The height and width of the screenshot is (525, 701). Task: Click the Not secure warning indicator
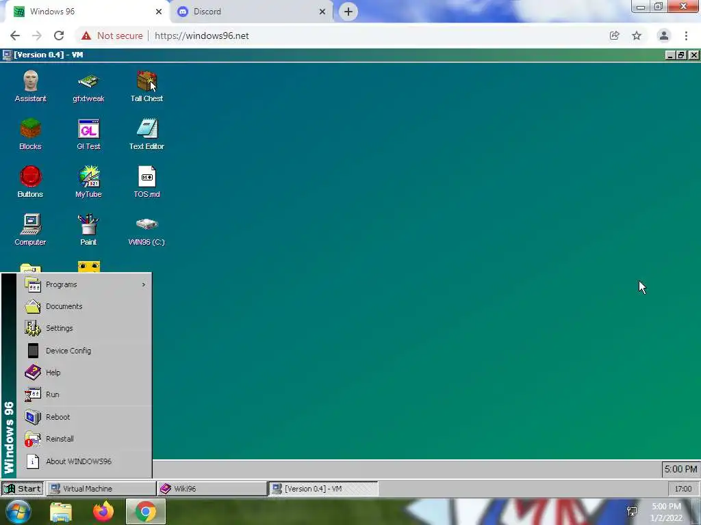[x=112, y=36]
